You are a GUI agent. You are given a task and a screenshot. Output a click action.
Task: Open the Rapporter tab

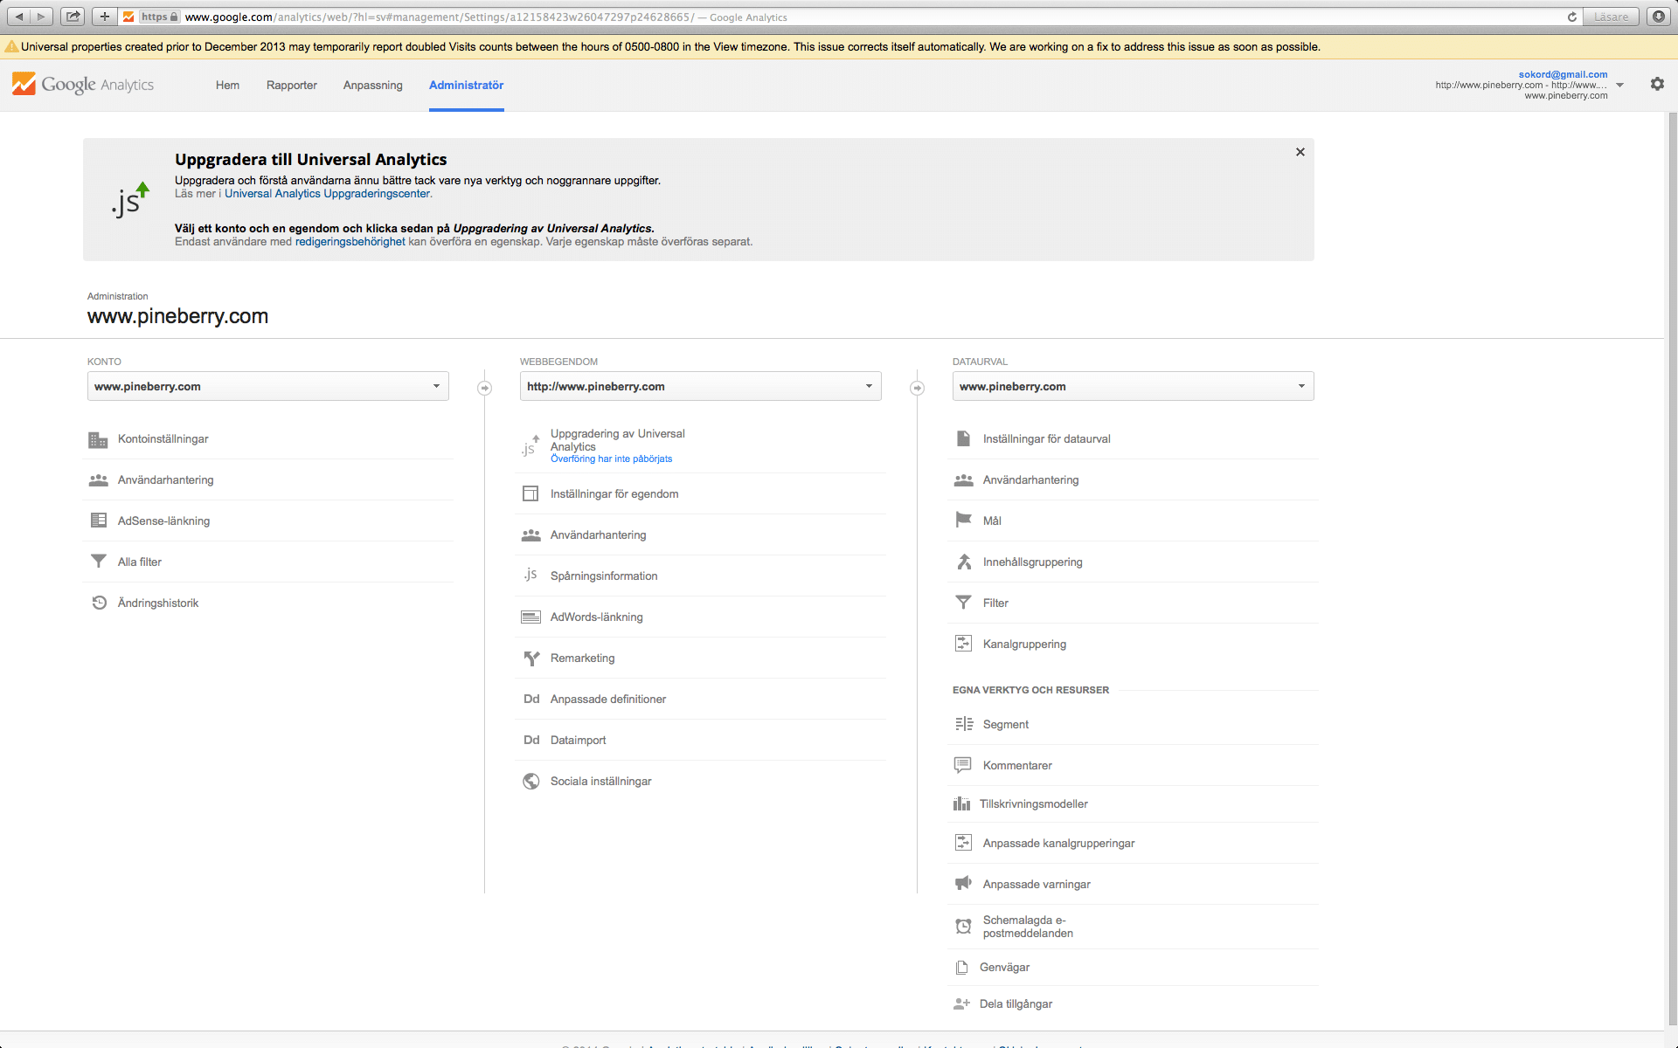click(292, 85)
